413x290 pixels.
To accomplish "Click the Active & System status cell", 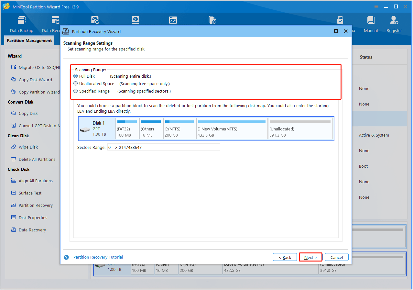I will pyautogui.click(x=374, y=135).
